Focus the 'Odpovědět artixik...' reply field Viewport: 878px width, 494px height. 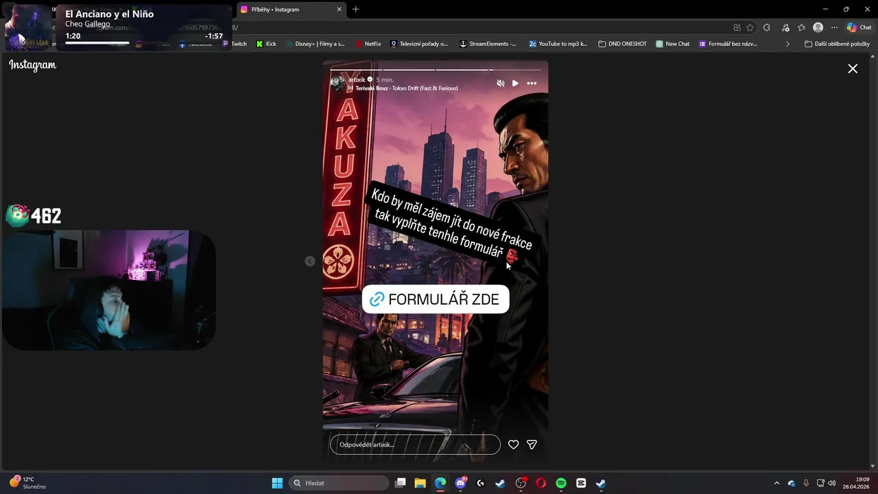click(415, 445)
